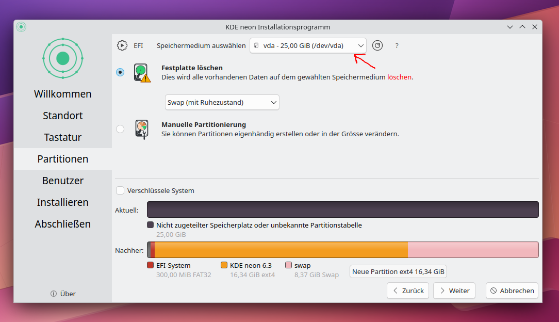Click the orange ext4 segment in Nachher bar
The image size is (559, 322).
click(x=281, y=250)
